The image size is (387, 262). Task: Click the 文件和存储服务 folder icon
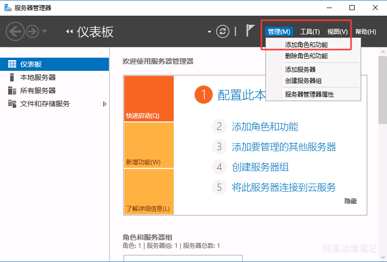pyautogui.click(x=12, y=104)
